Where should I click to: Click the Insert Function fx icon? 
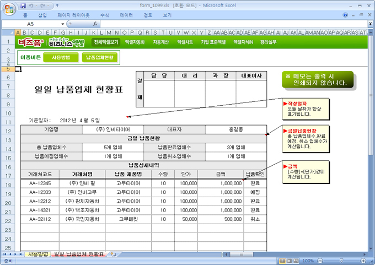95,24
